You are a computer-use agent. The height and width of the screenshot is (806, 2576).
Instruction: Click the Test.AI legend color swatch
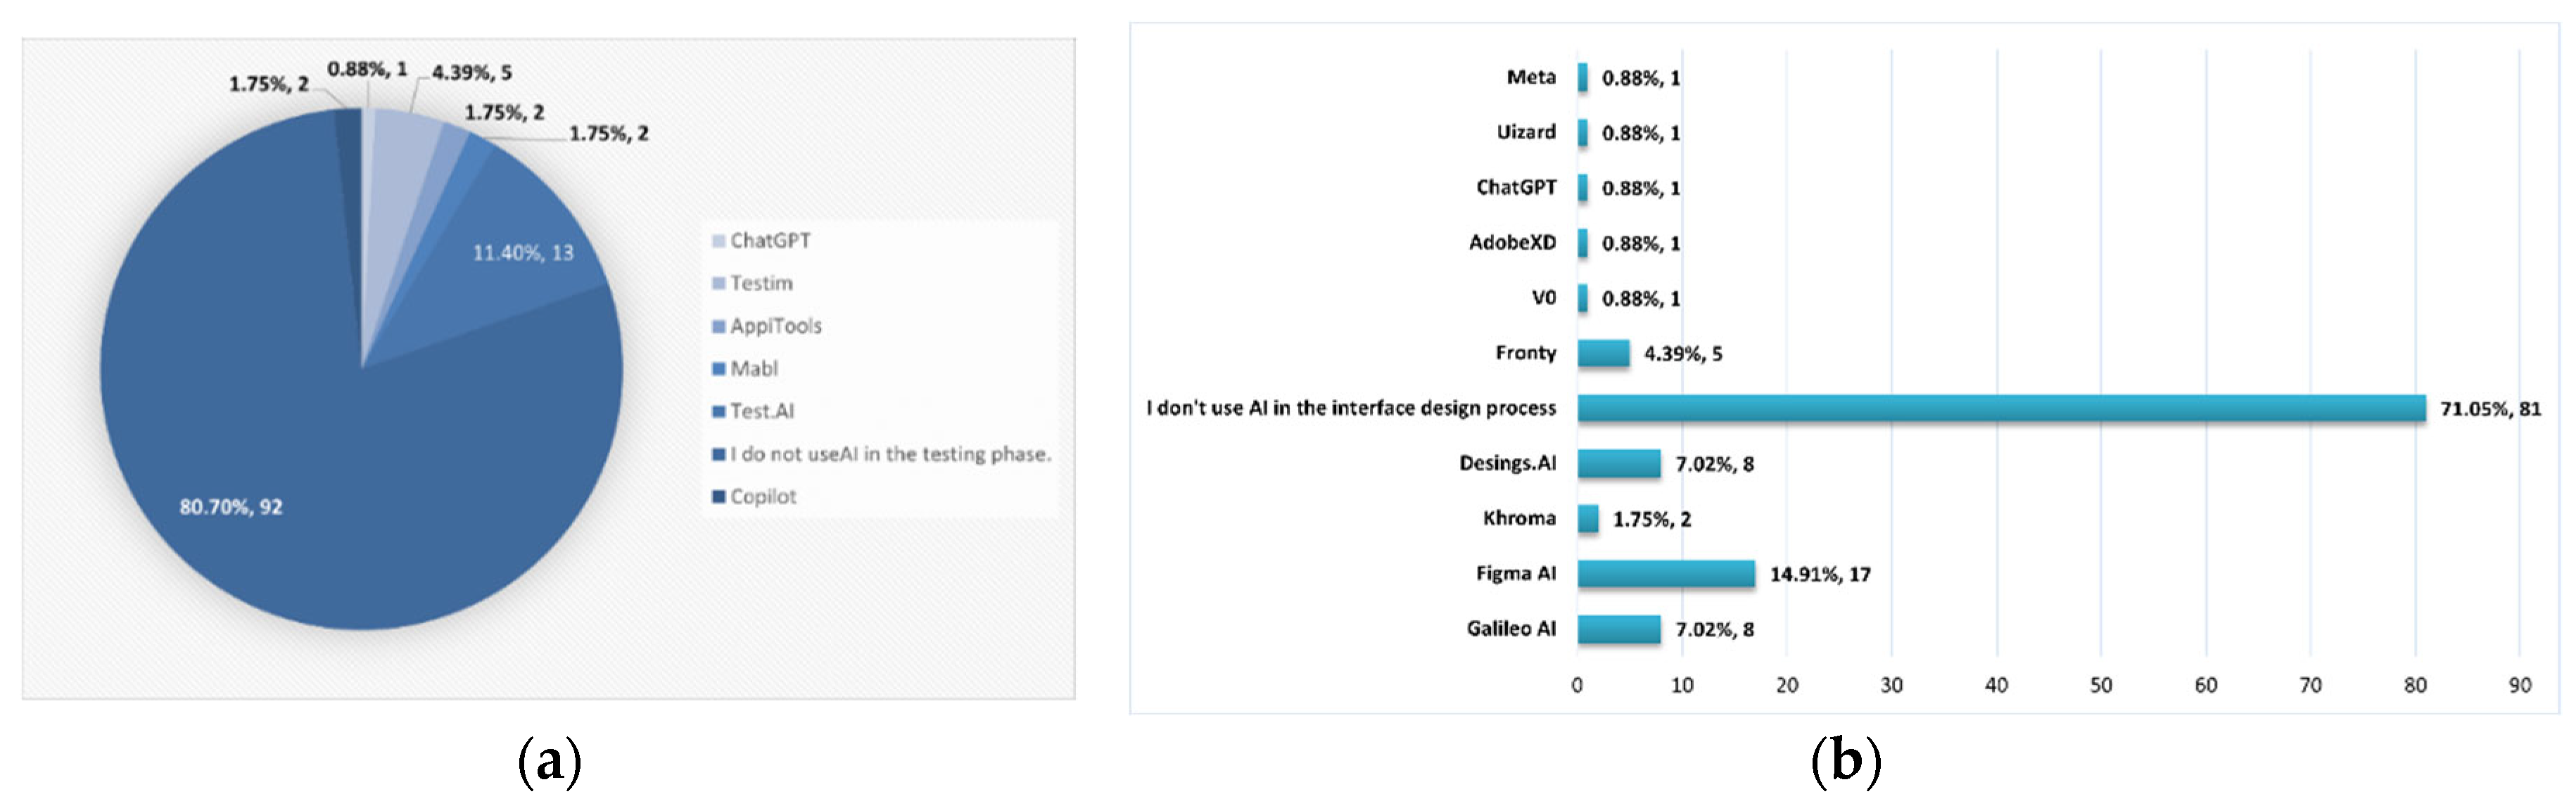tap(718, 412)
